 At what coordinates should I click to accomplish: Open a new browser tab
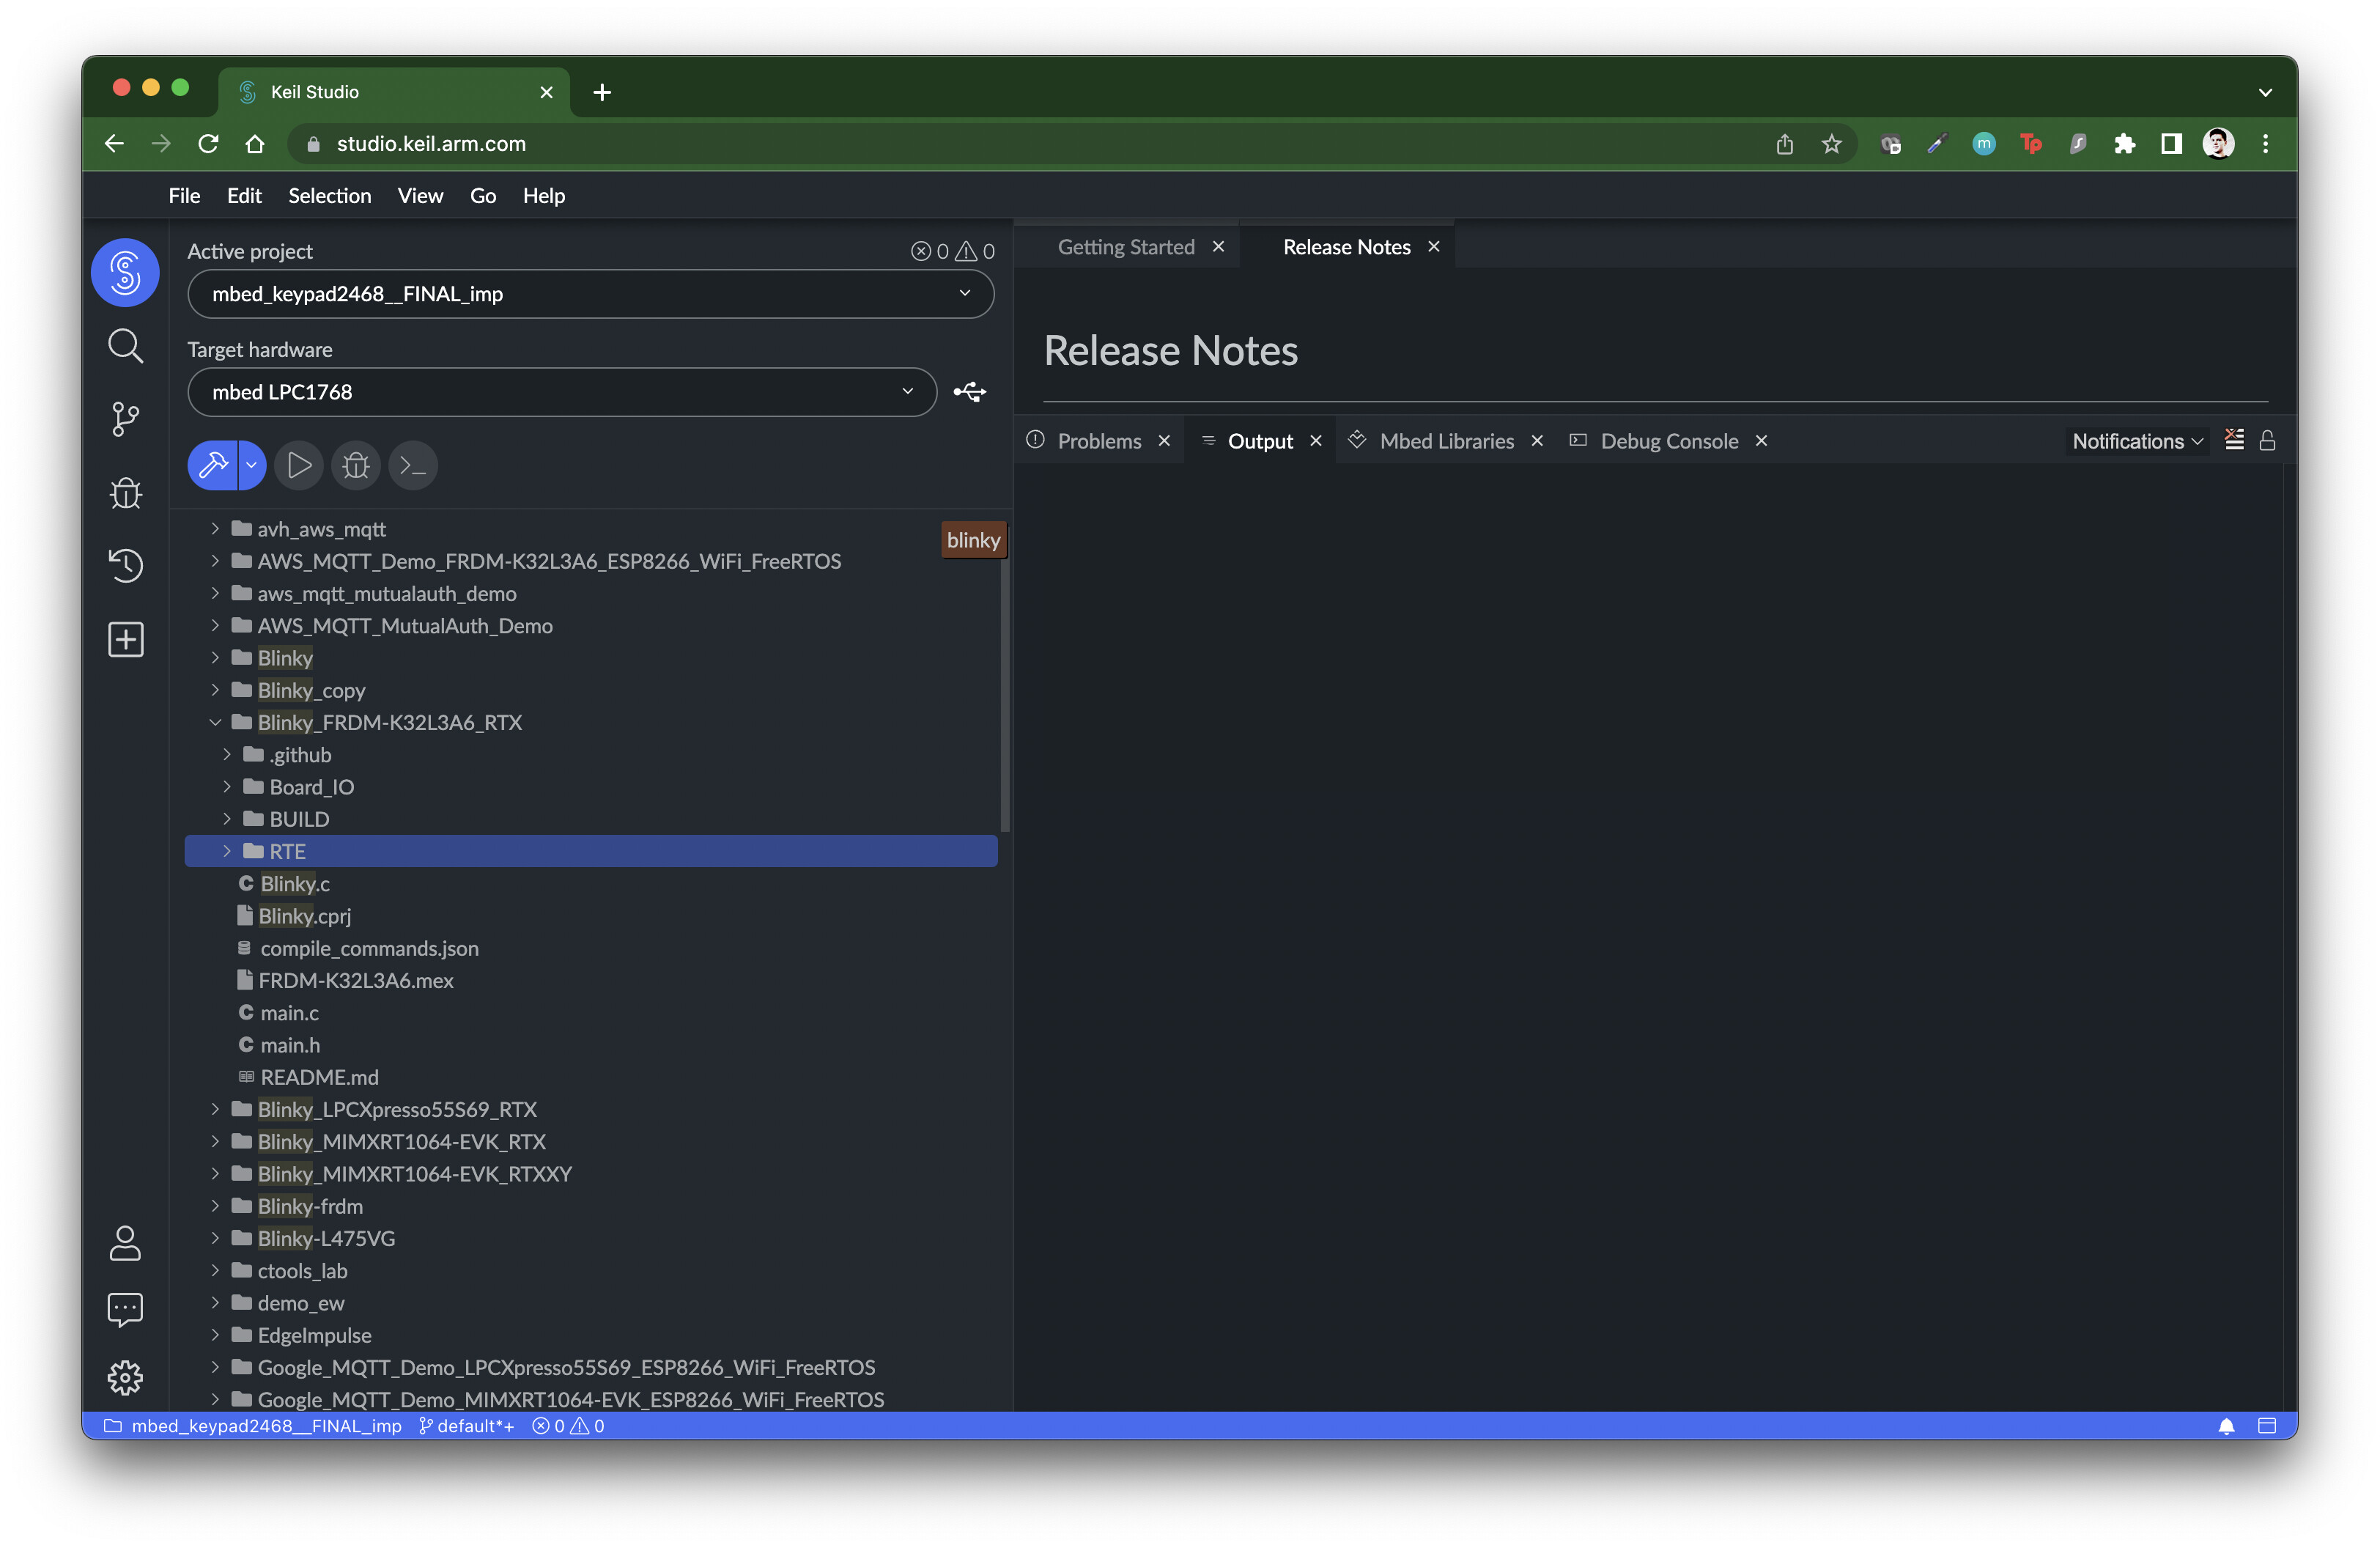pyautogui.click(x=602, y=92)
